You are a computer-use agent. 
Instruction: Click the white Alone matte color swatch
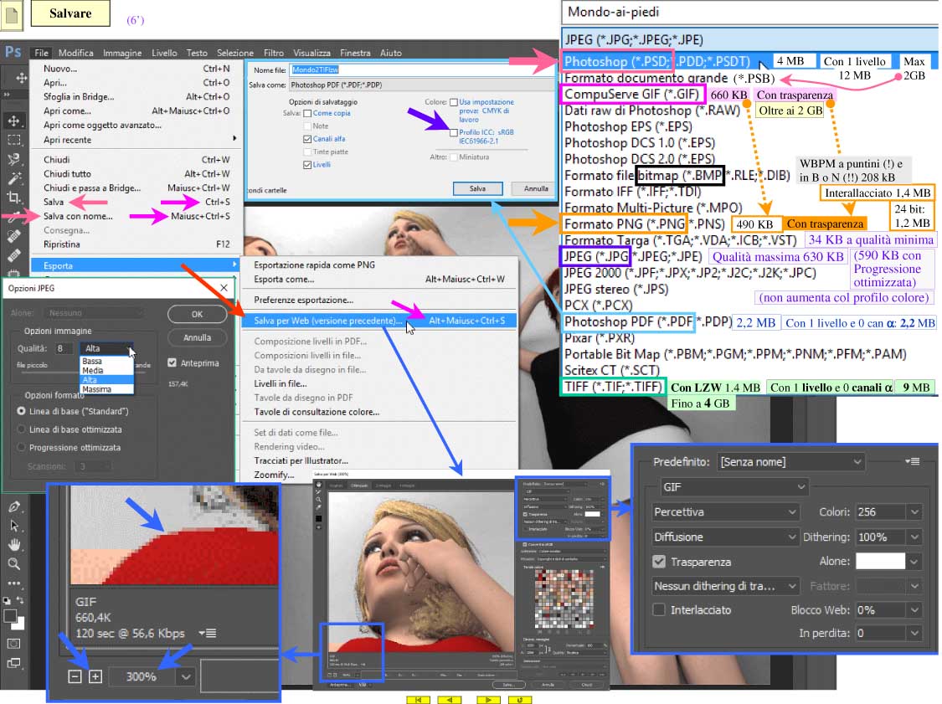click(x=880, y=561)
